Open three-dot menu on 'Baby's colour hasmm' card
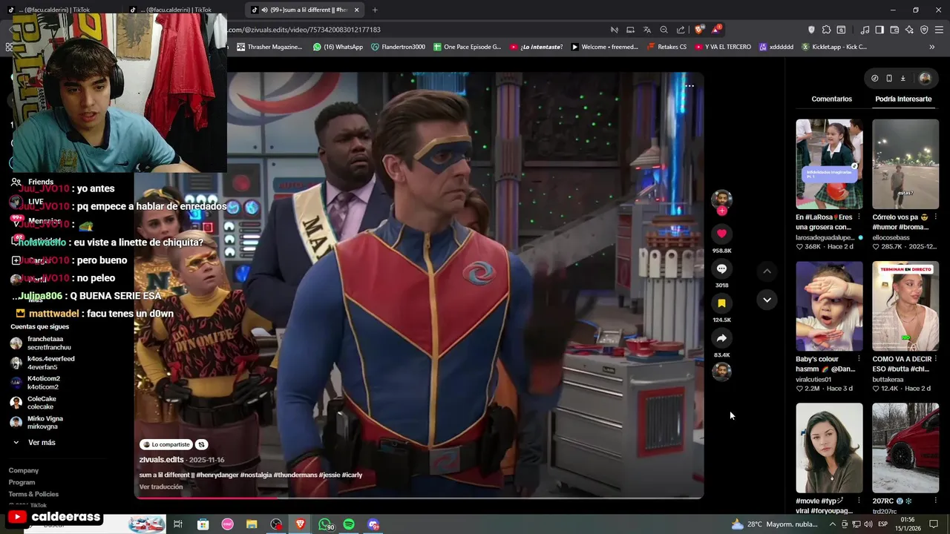The width and height of the screenshot is (950, 534). [x=859, y=359]
